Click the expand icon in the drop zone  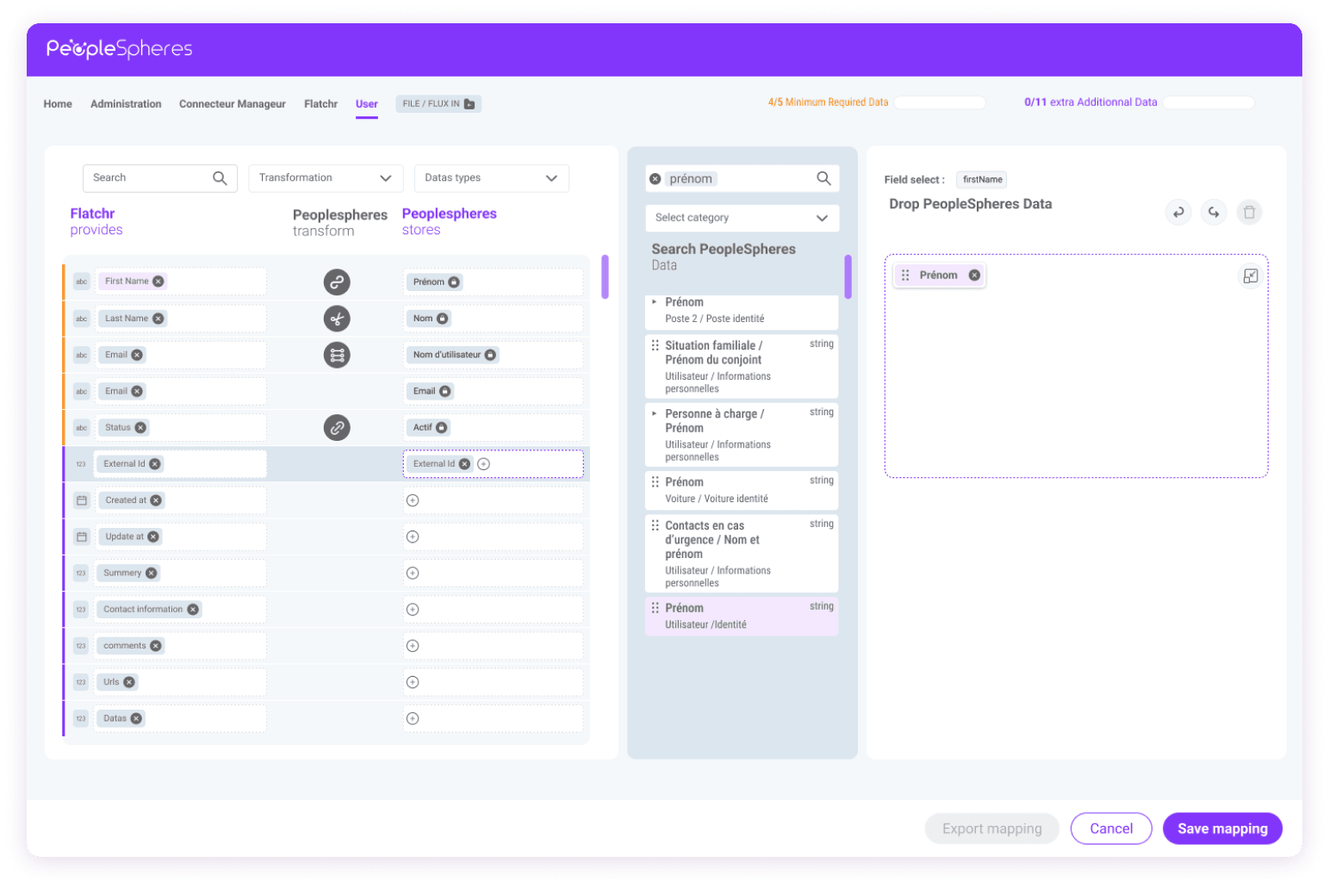[1251, 276]
